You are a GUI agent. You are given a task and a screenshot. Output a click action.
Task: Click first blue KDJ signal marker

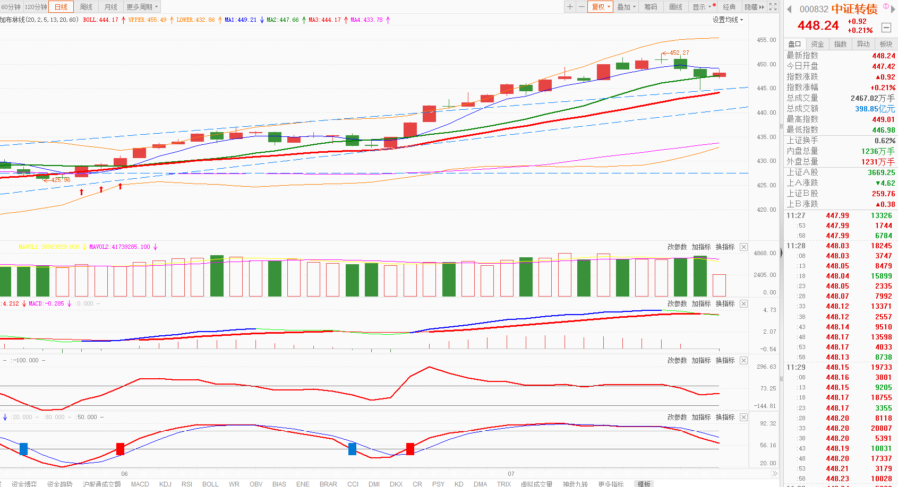click(x=23, y=449)
